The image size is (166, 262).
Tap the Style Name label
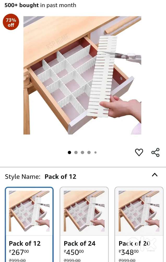23,177
